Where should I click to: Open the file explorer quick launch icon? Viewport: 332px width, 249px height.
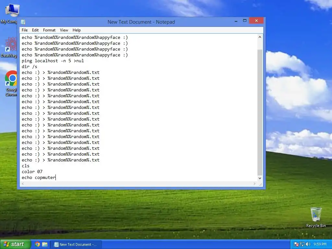point(45,244)
